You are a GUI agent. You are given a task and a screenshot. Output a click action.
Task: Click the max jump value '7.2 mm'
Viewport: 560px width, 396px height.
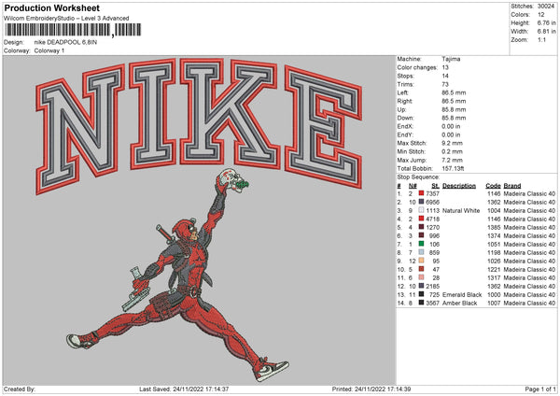tap(452, 160)
